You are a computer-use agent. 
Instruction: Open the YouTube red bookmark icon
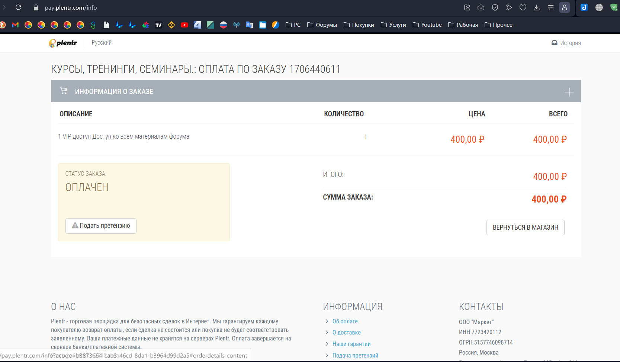(x=184, y=25)
